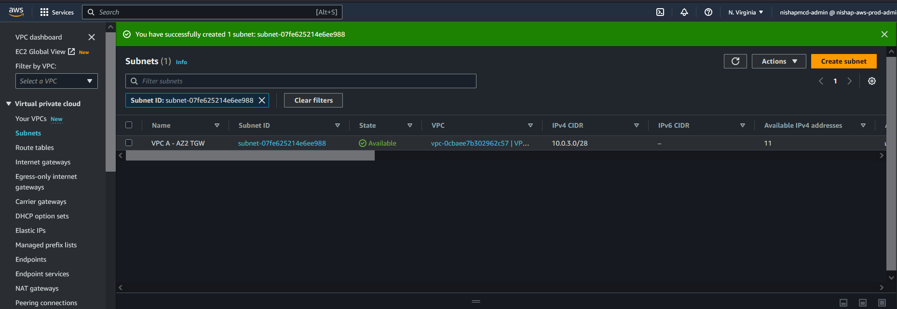This screenshot has height=309, width=897.
Task: Remove the Subnet ID filter chip
Action: [x=262, y=100]
